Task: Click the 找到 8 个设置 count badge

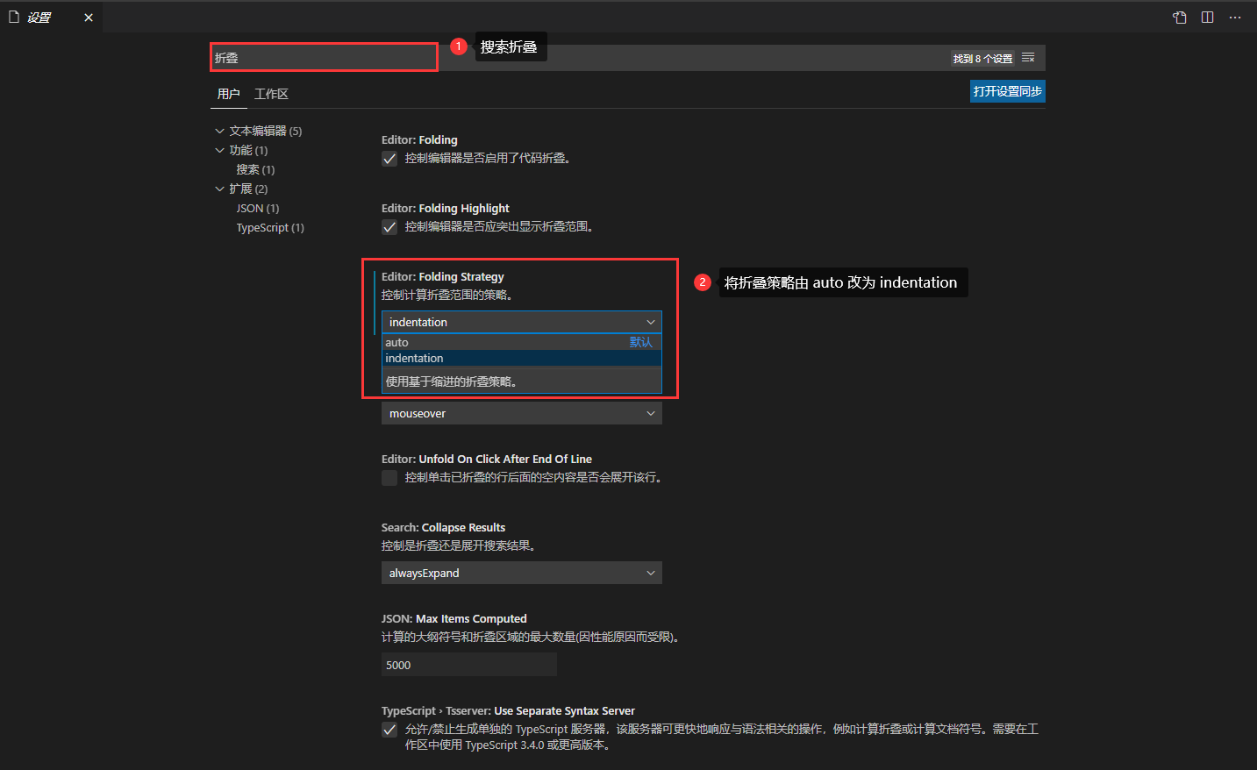Action: 982,59
